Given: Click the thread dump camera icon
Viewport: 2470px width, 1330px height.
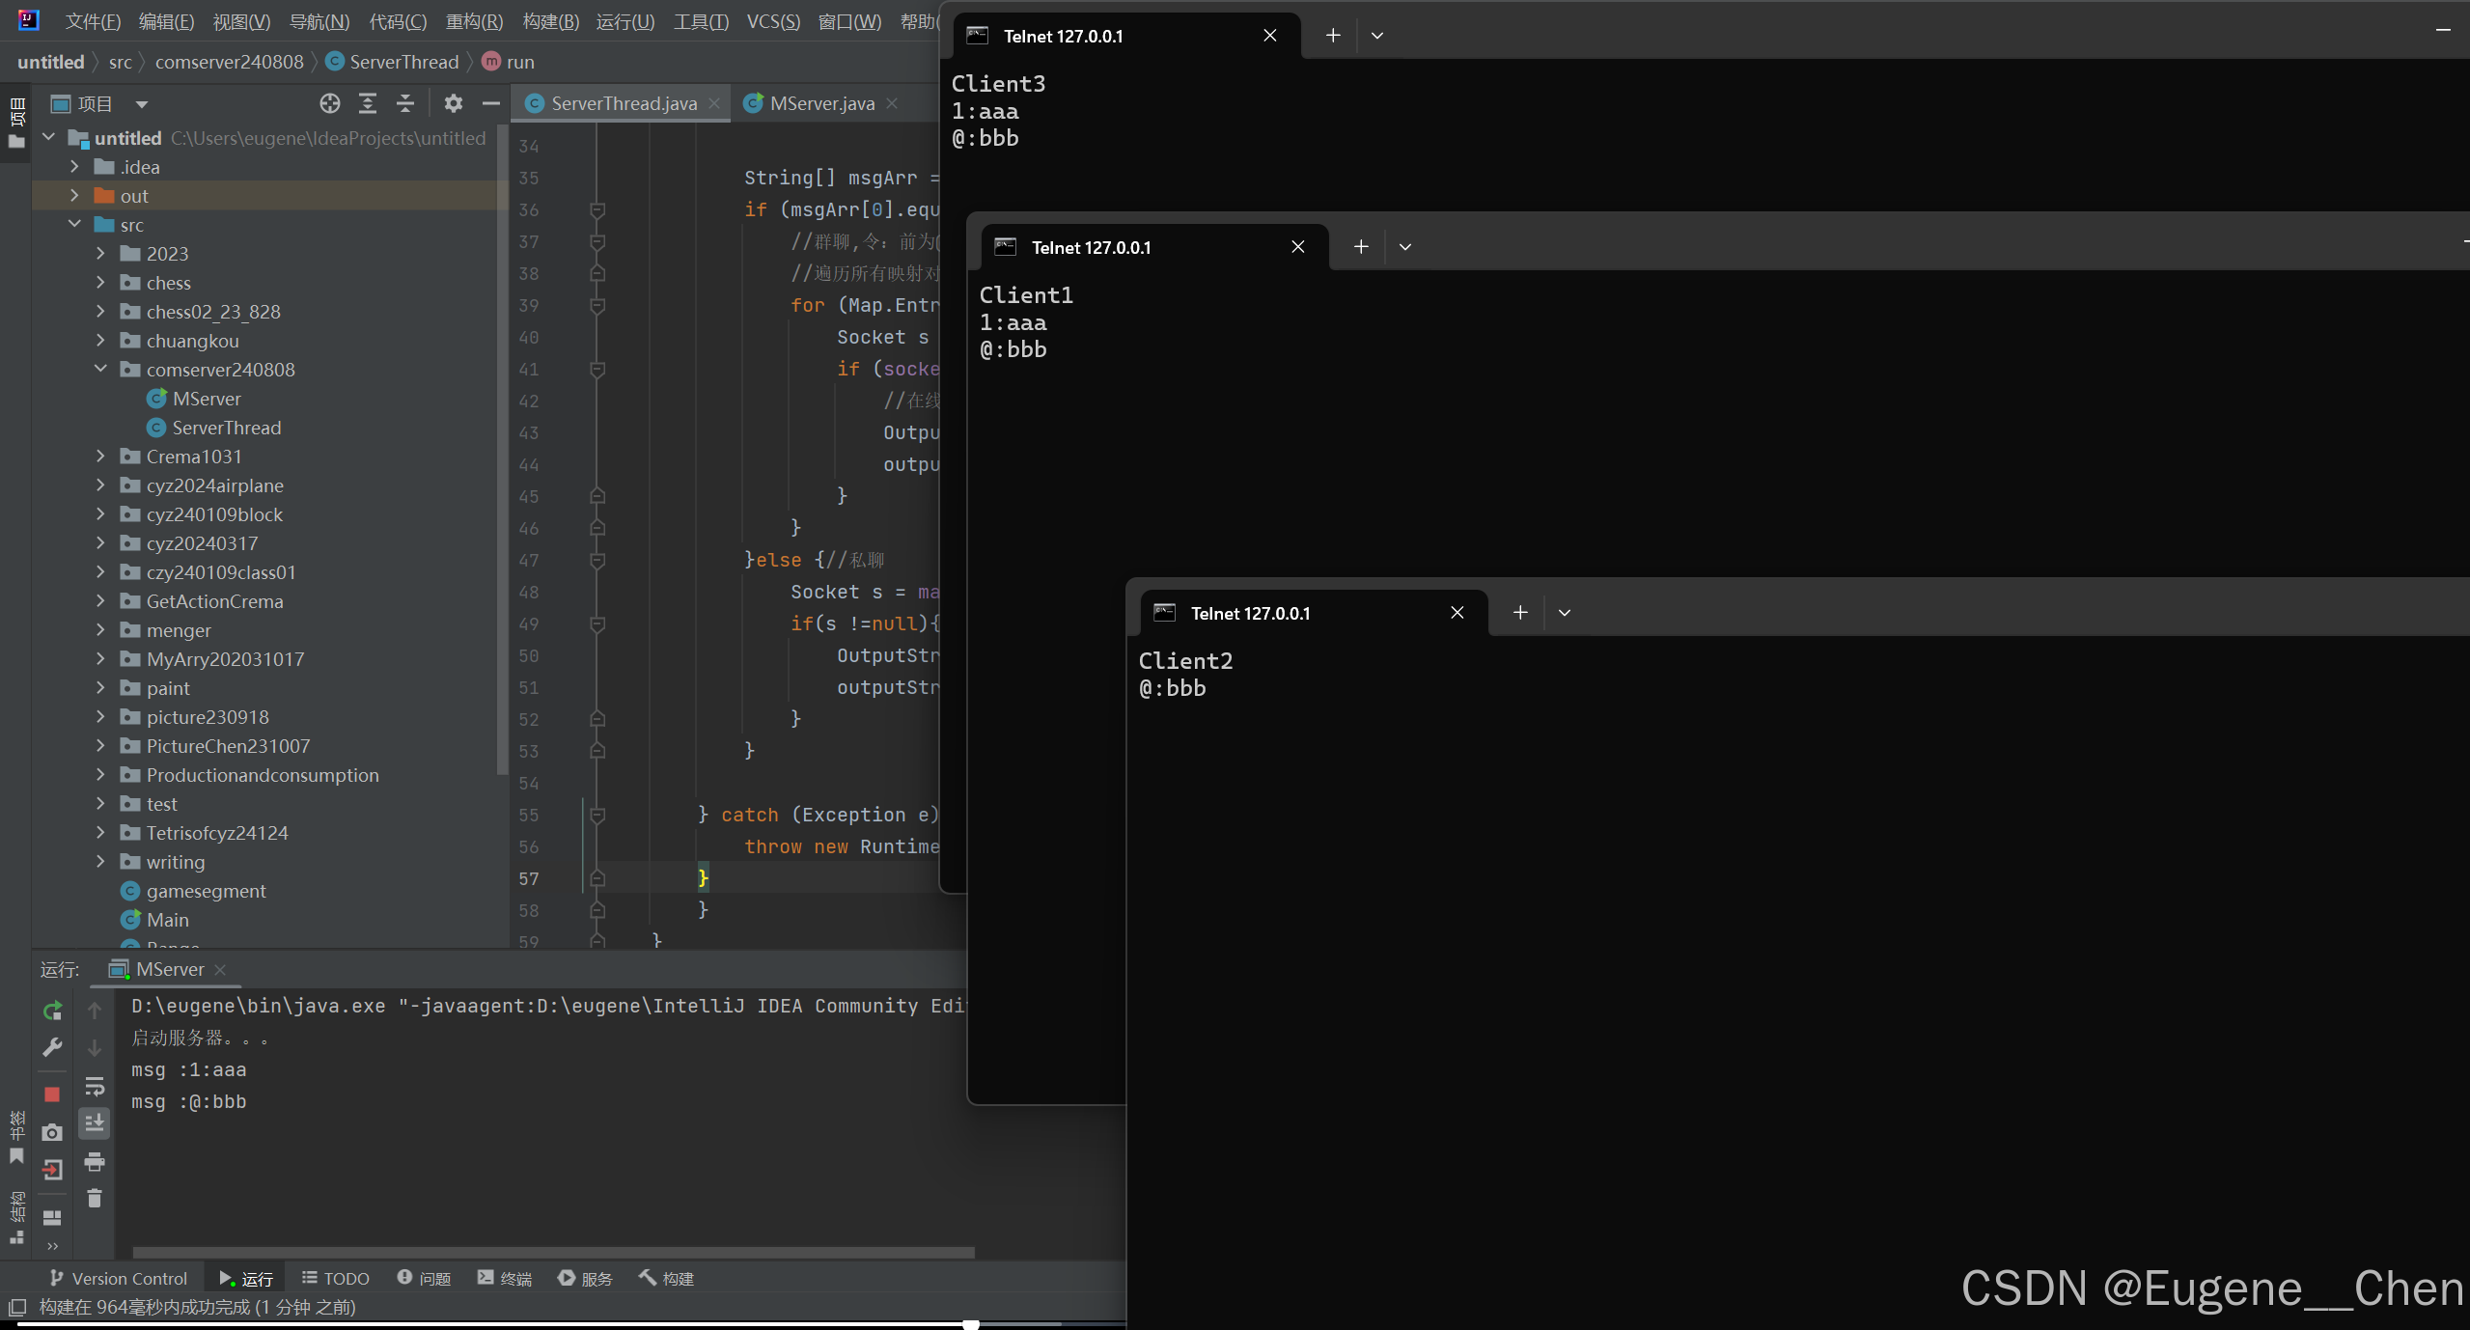Looking at the screenshot, I should pyautogui.click(x=52, y=1132).
